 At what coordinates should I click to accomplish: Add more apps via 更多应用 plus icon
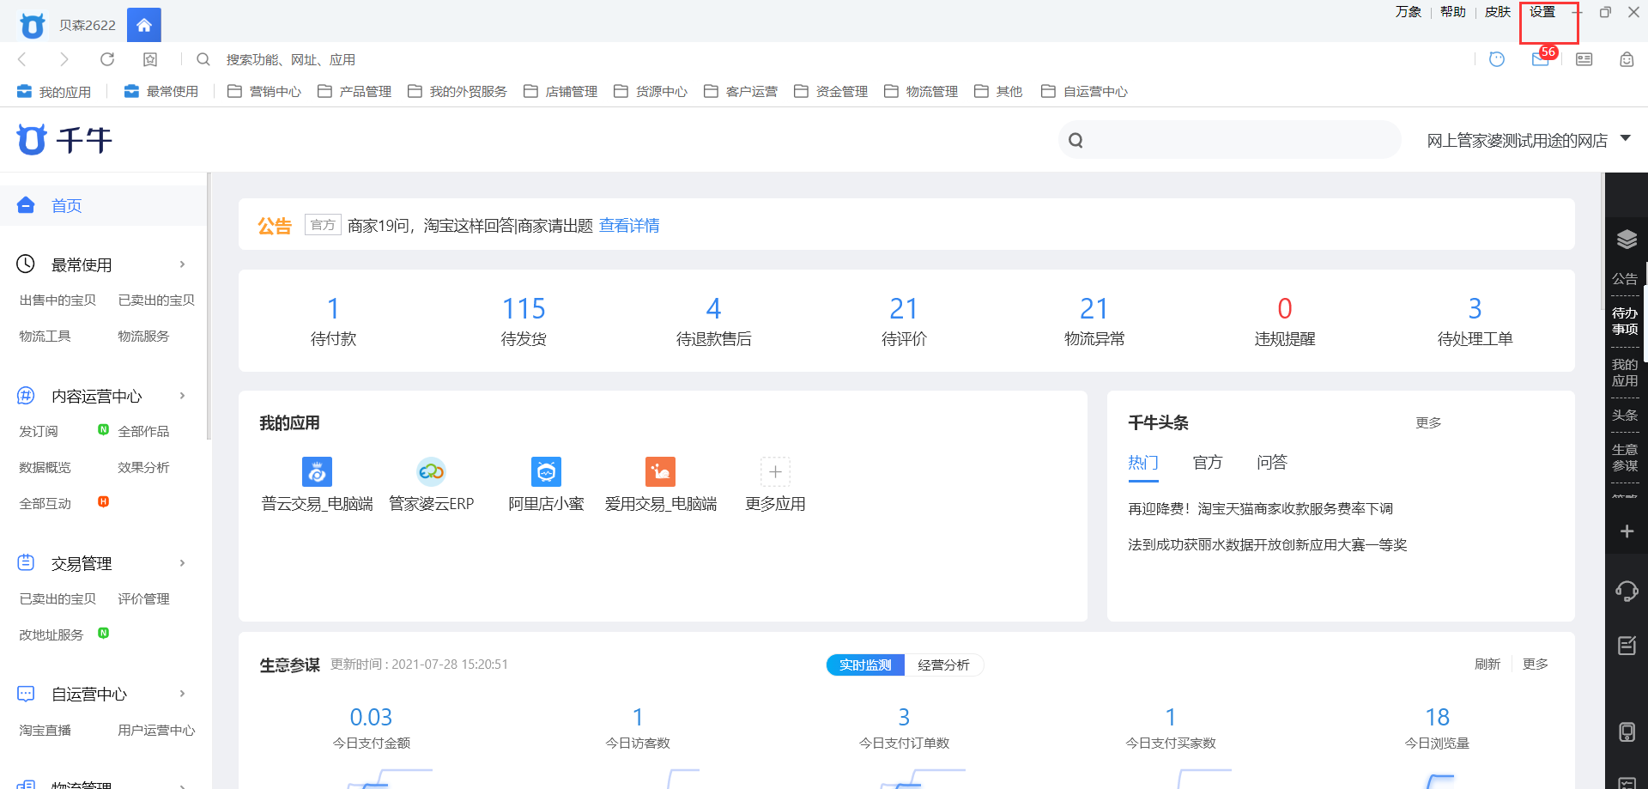775,471
